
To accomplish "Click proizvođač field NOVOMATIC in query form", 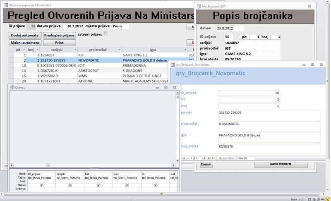I will pyautogui.click(x=270, y=126).
